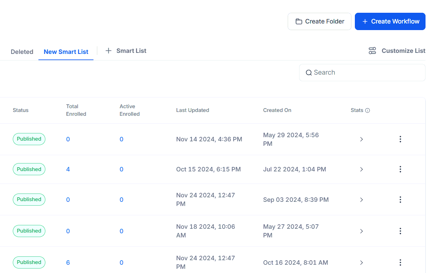Open the kebab menu on the Oct 15 row
439x273 pixels.
pos(400,169)
